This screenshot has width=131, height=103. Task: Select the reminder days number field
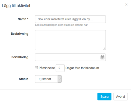pyautogui.click(x=60, y=68)
